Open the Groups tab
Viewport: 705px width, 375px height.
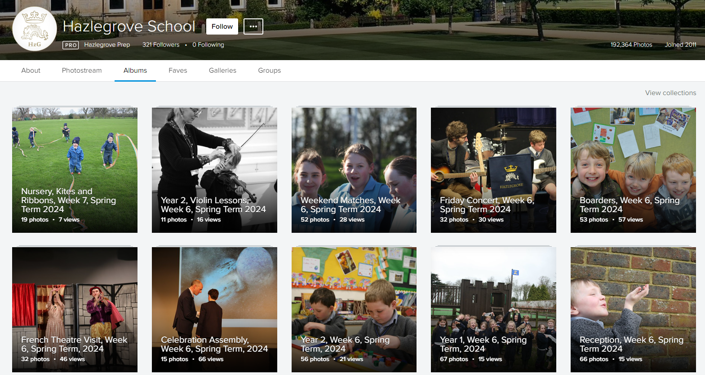point(269,70)
